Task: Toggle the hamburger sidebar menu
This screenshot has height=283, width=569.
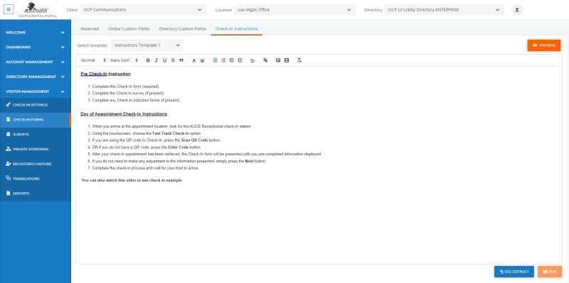Action: (9, 9)
